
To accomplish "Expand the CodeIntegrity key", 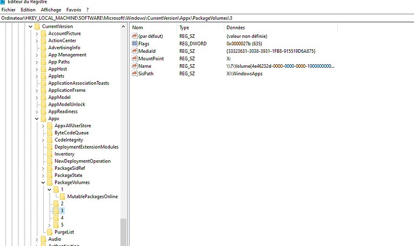I will point(43,140).
